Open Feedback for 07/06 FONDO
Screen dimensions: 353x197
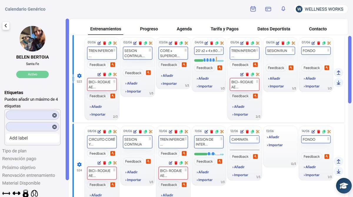pos(312,68)
